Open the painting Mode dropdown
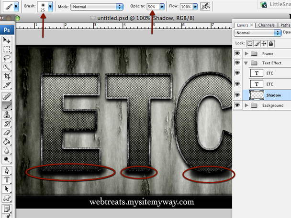The width and height of the screenshot is (291, 218). pyautogui.click(x=97, y=7)
